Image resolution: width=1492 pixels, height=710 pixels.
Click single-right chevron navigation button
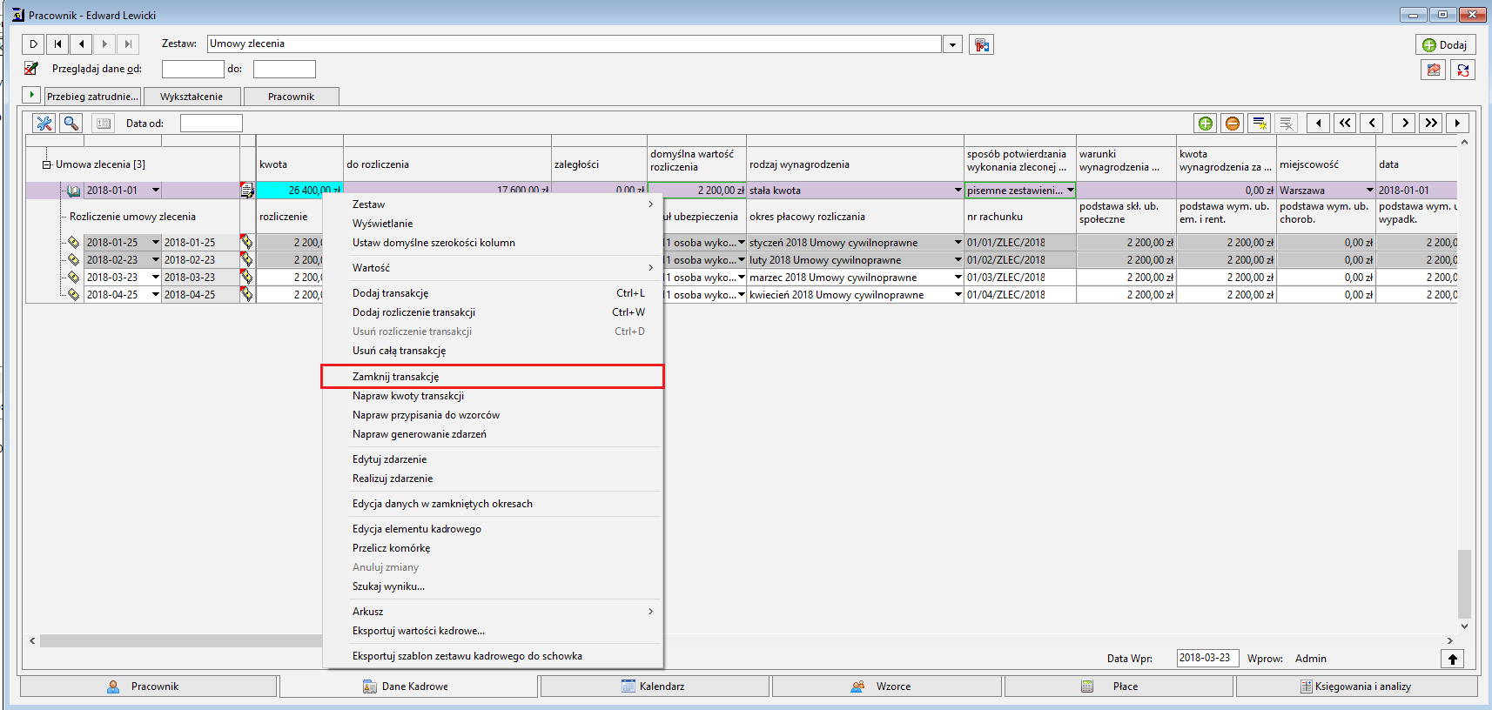(1404, 124)
